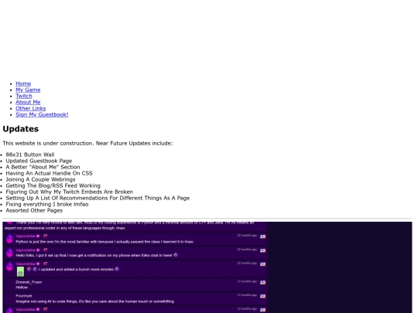Viewport: 418px width, 313px height.
Task: Click the website icon on the Python message
Action: pyautogui.click(x=46, y=236)
